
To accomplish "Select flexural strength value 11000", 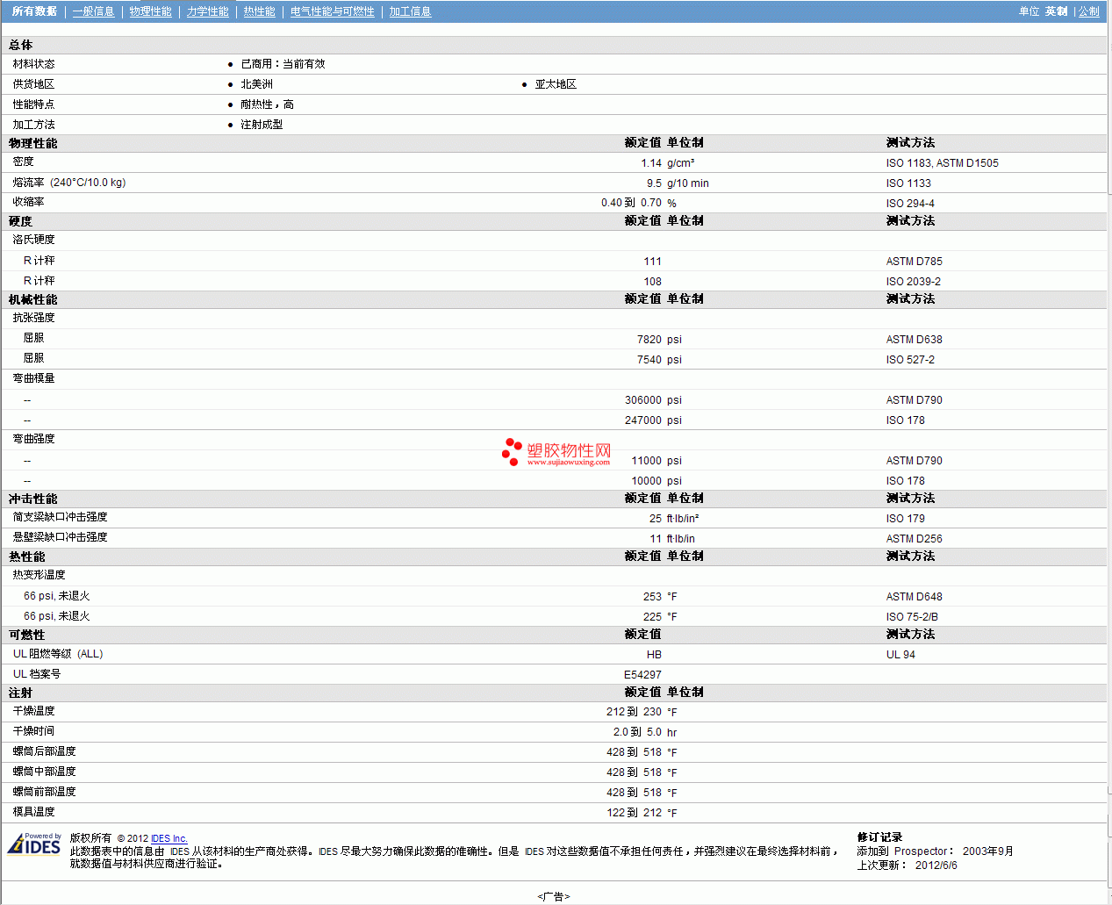I will tap(646, 461).
